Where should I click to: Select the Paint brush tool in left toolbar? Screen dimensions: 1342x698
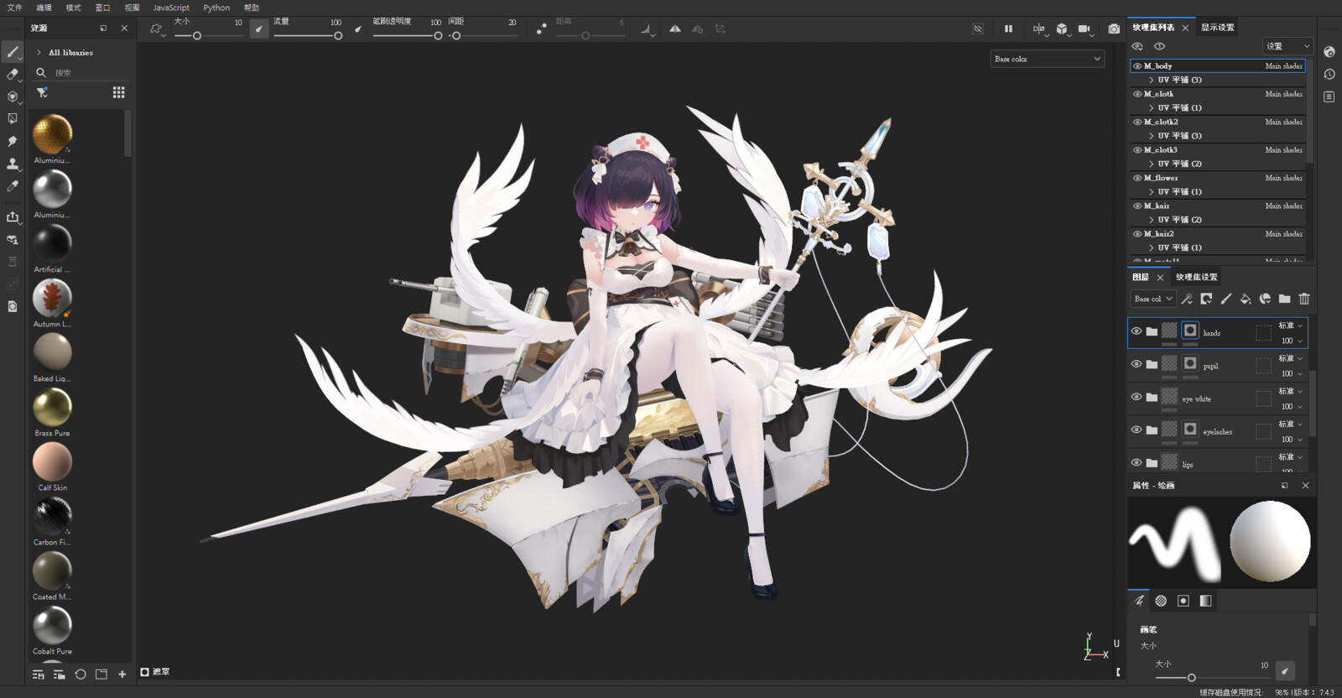point(13,52)
